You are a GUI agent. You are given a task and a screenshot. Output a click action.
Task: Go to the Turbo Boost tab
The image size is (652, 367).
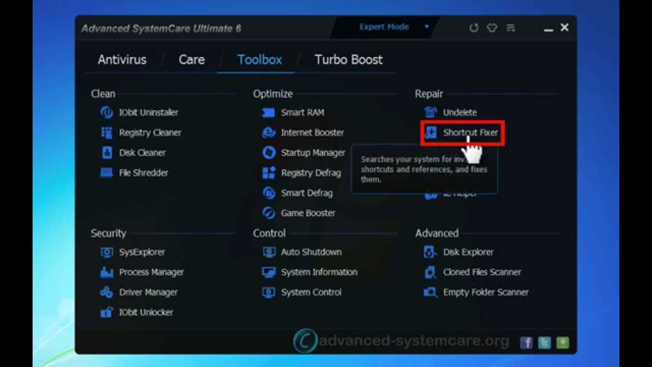point(348,60)
